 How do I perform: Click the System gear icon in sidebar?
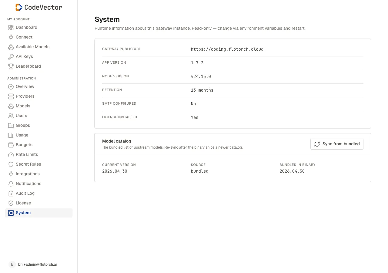pyautogui.click(x=11, y=213)
